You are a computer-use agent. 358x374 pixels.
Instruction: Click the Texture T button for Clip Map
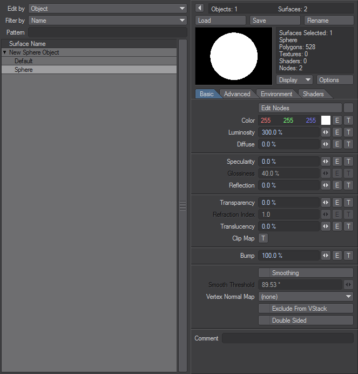point(263,238)
